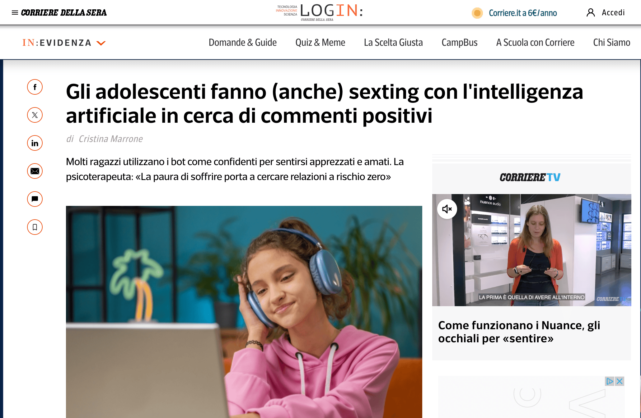Play the Nuance glasses video thumbnail
This screenshot has height=418, width=641.
(531, 250)
